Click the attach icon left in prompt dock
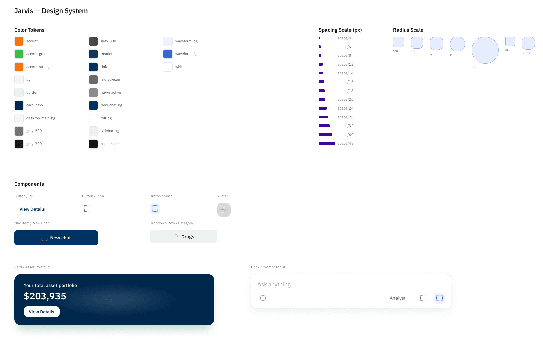The width and height of the screenshot is (543, 339). [263, 298]
